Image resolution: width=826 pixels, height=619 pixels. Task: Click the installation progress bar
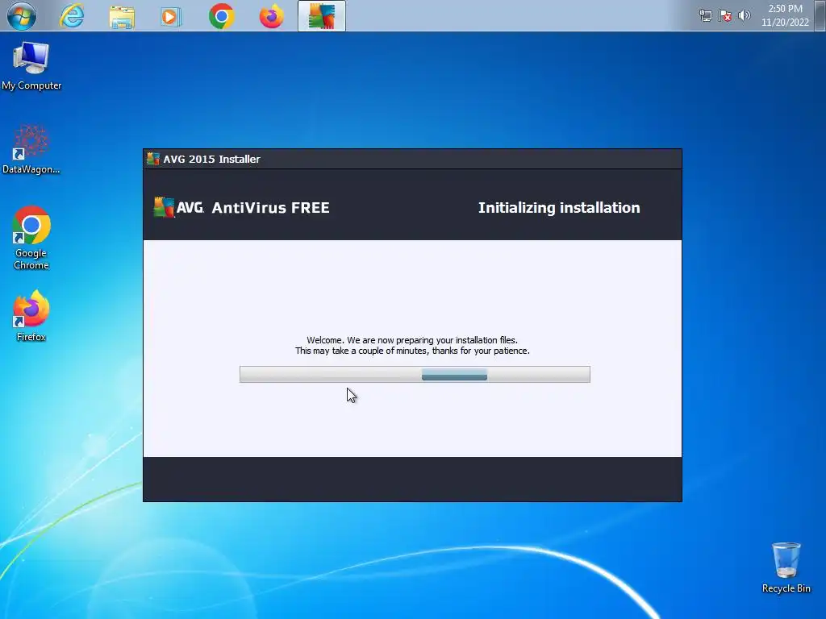(415, 374)
